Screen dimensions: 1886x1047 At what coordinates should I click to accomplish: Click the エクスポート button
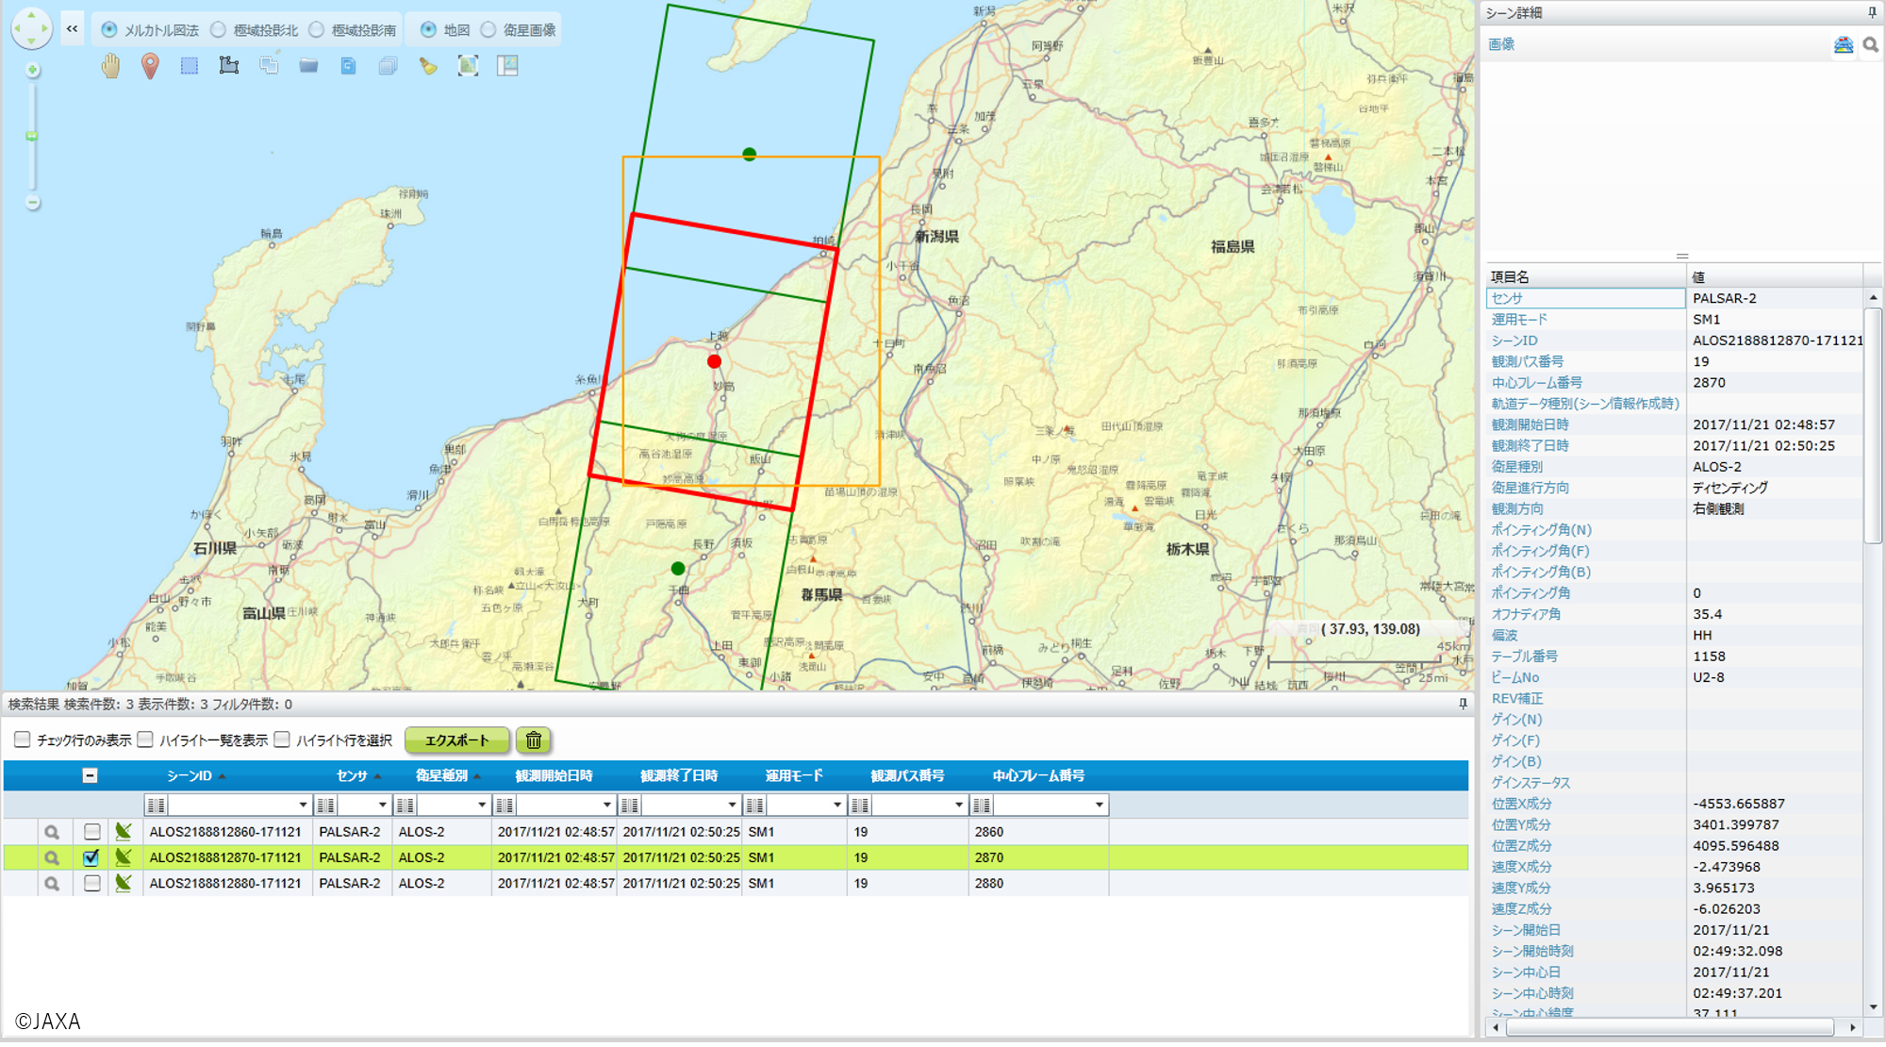456,740
